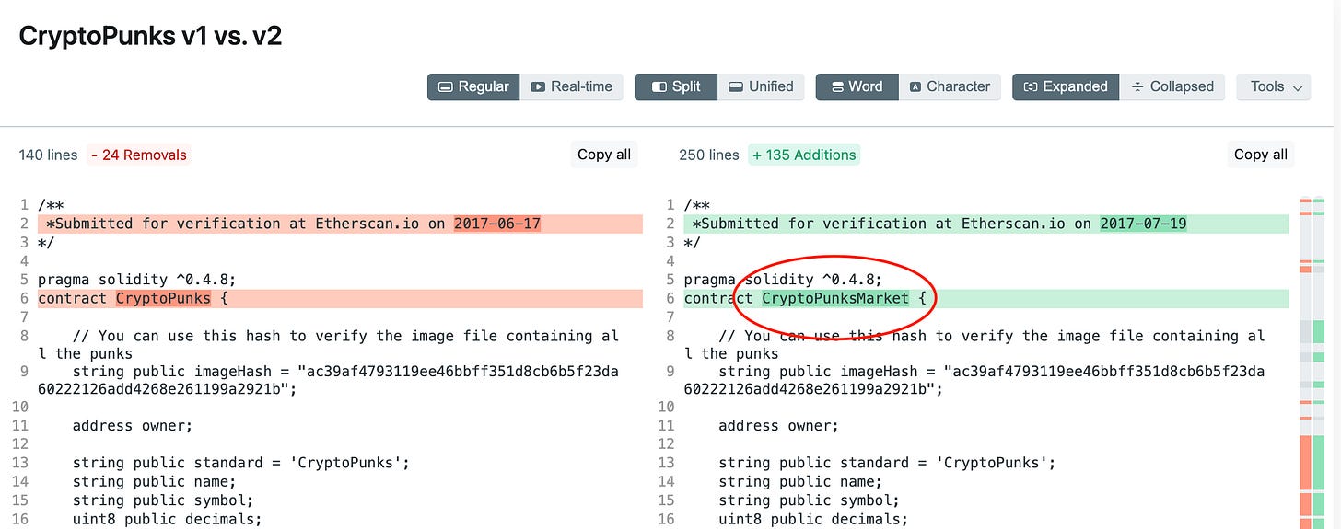The height and width of the screenshot is (529, 1341).
Task: Click the added word CryptoPunksMarket
Action: click(835, 298)
